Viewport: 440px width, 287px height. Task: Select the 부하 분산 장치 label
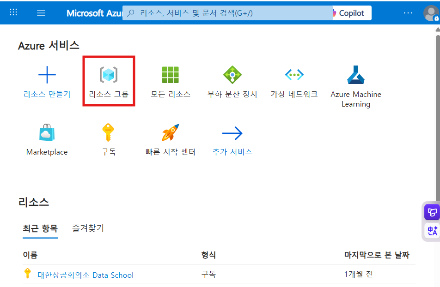232,94
